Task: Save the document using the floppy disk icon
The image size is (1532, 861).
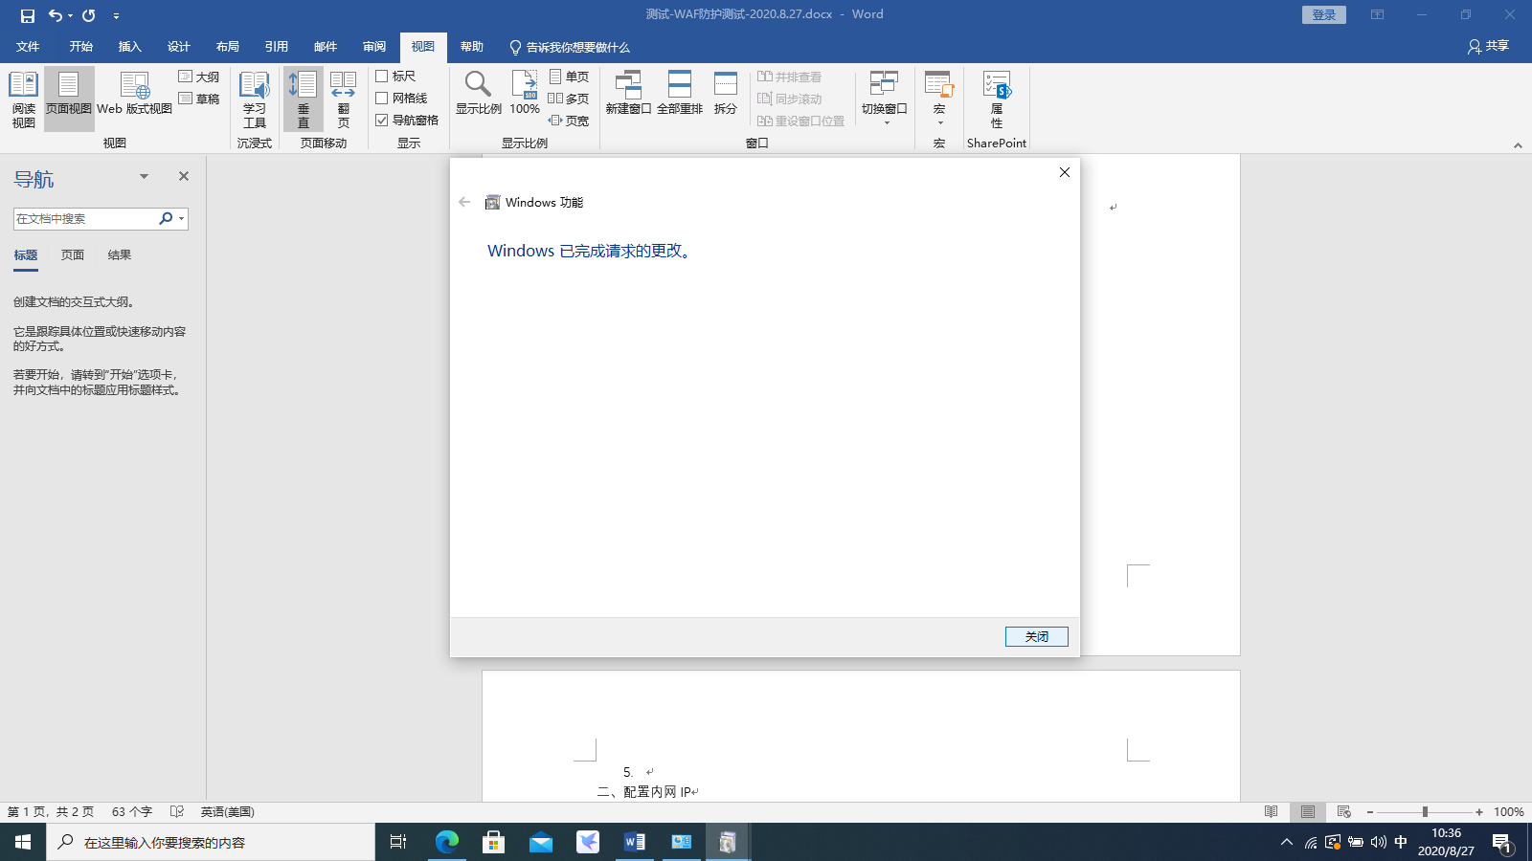Action: click(27, 15)
